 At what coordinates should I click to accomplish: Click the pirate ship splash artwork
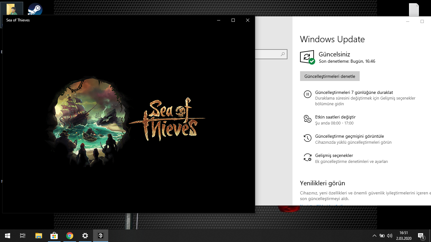(90, 122)
